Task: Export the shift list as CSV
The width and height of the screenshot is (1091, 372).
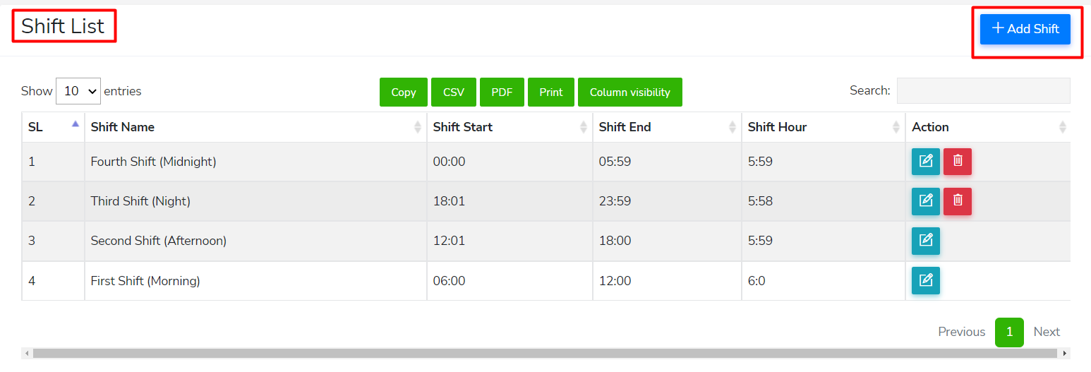Action: (453, 92)
